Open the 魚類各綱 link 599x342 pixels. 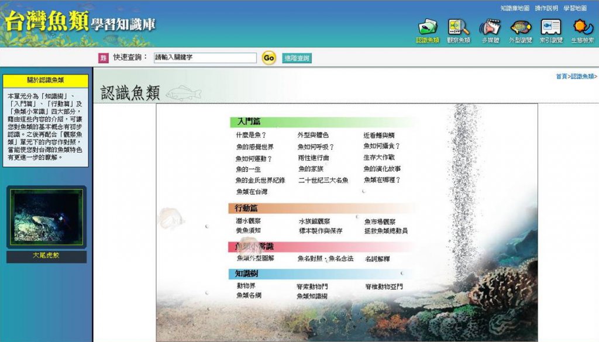tap(249, 295)
